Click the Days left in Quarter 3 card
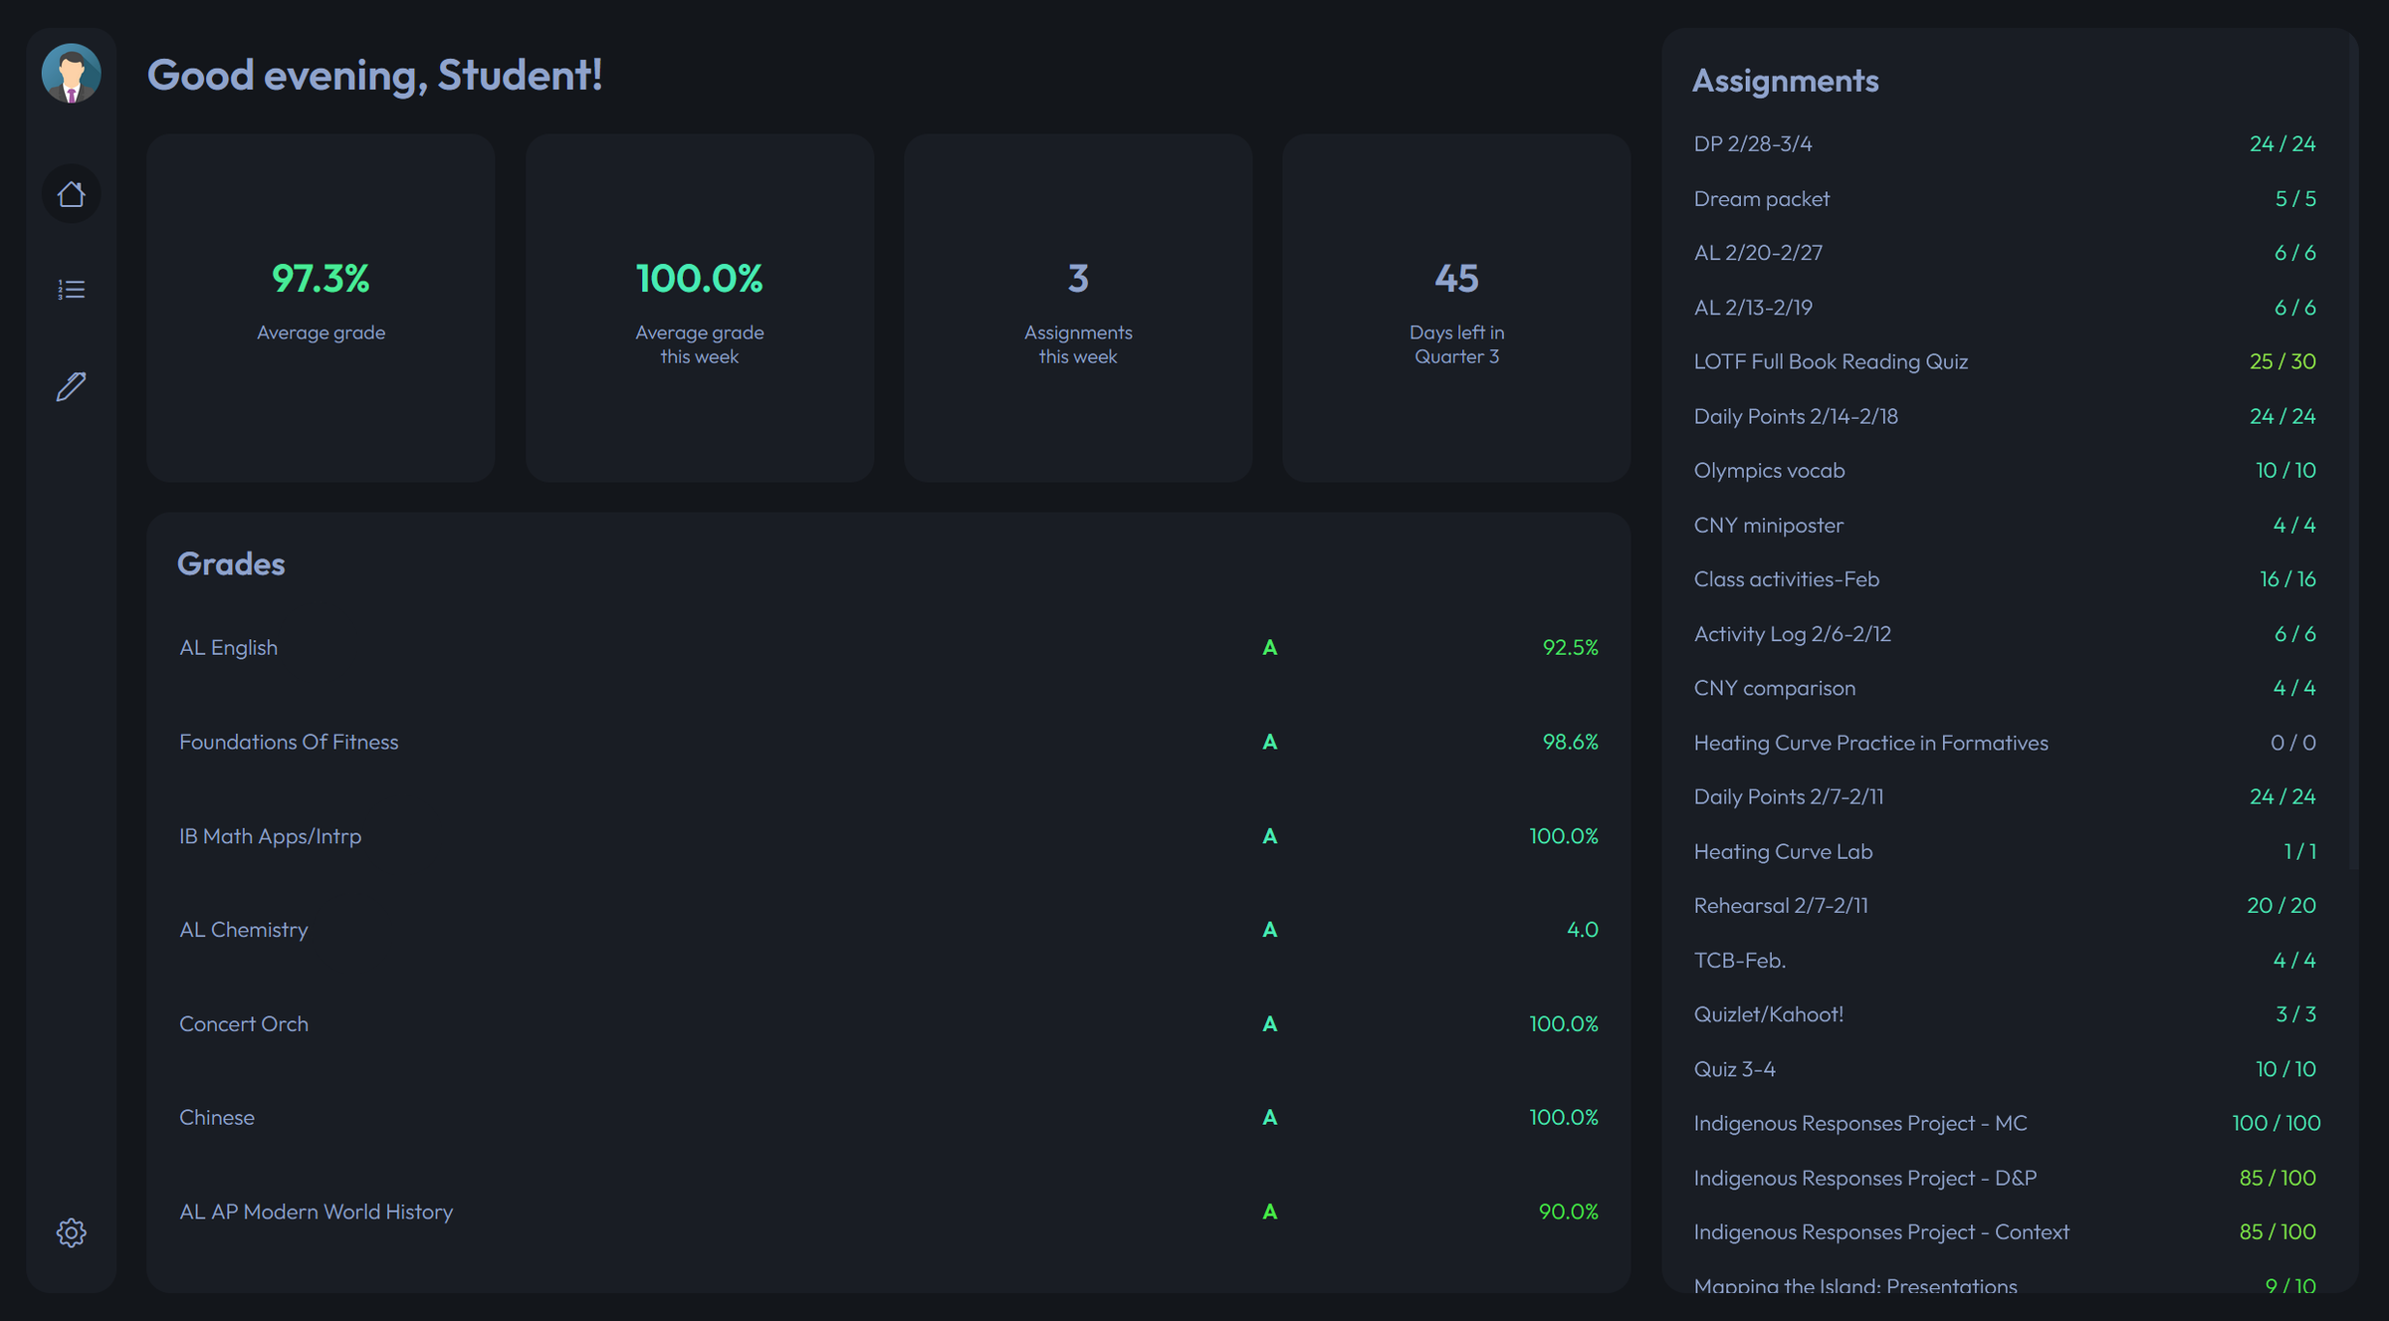2389x1321 pixels. [1456, 306]
